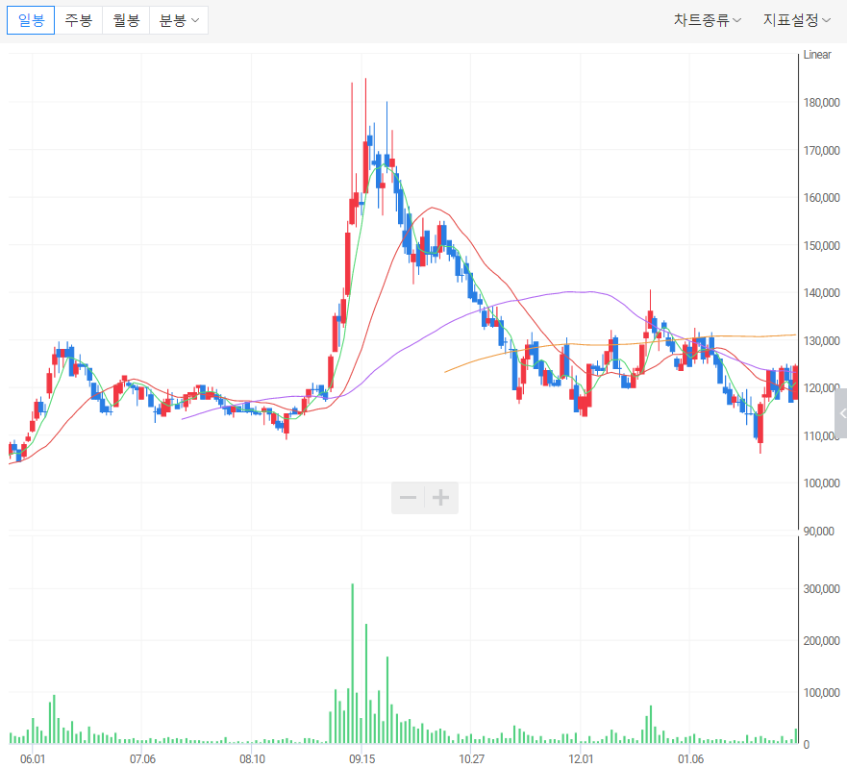847x768 pixels.
Task: Click the 10.27 date axis label
Action: pyautogui.click(x=472, y=758)
